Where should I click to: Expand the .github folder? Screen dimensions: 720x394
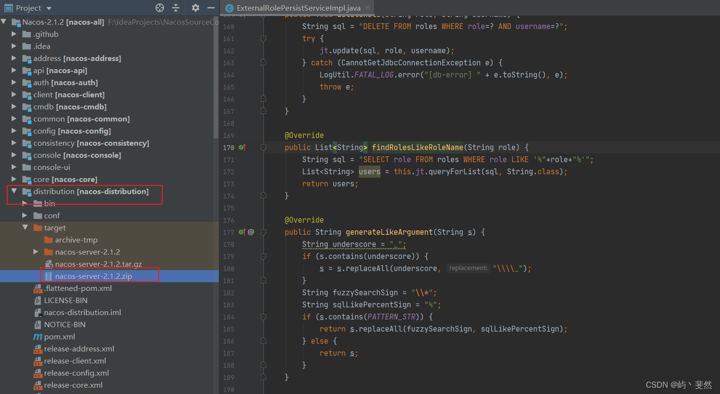click(x=14, y=34)
